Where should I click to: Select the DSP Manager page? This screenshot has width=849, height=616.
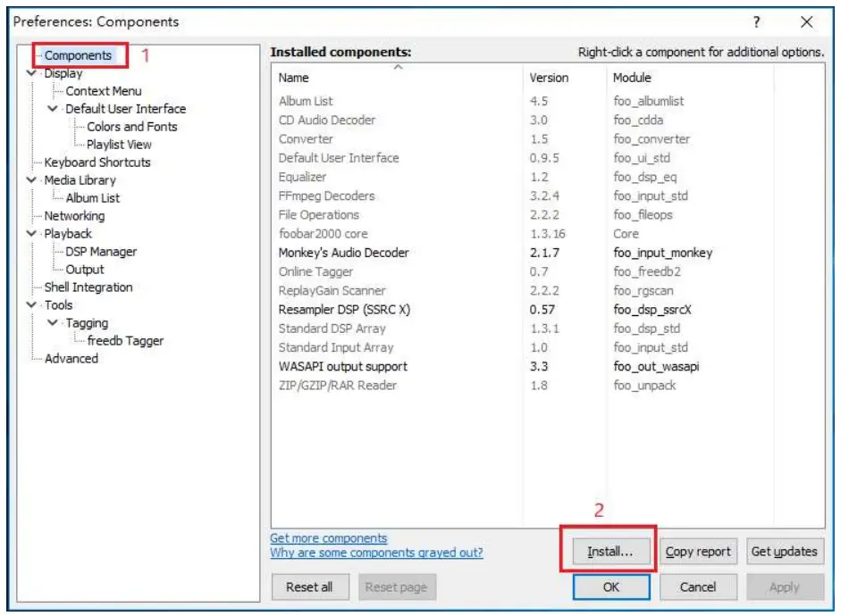click(101, 252)
